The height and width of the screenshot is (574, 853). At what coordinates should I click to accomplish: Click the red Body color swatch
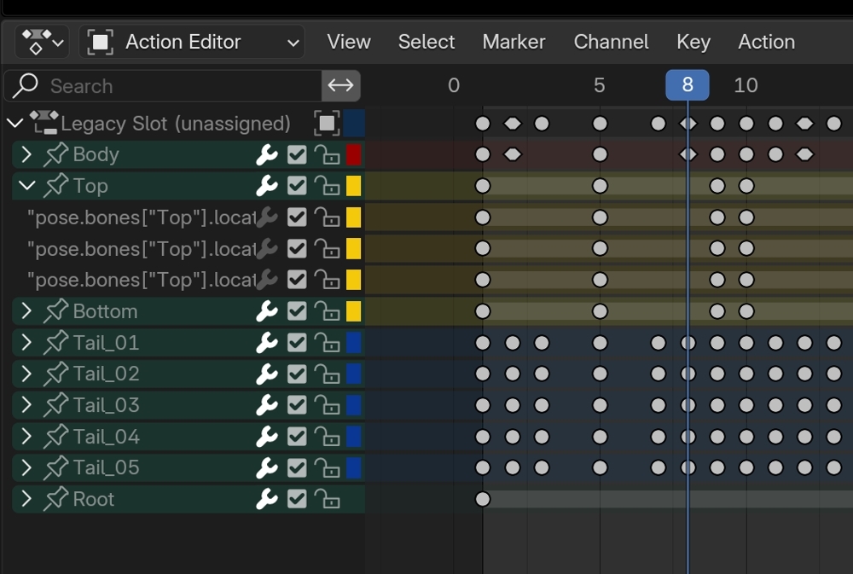point(354,155)
